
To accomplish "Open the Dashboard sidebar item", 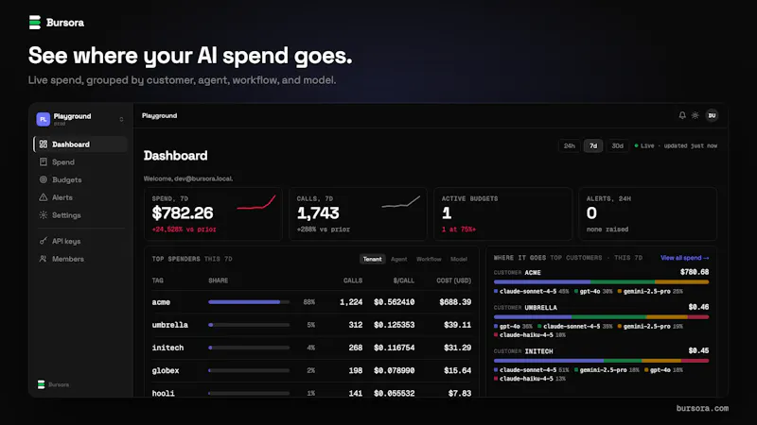I will (80, 144).
